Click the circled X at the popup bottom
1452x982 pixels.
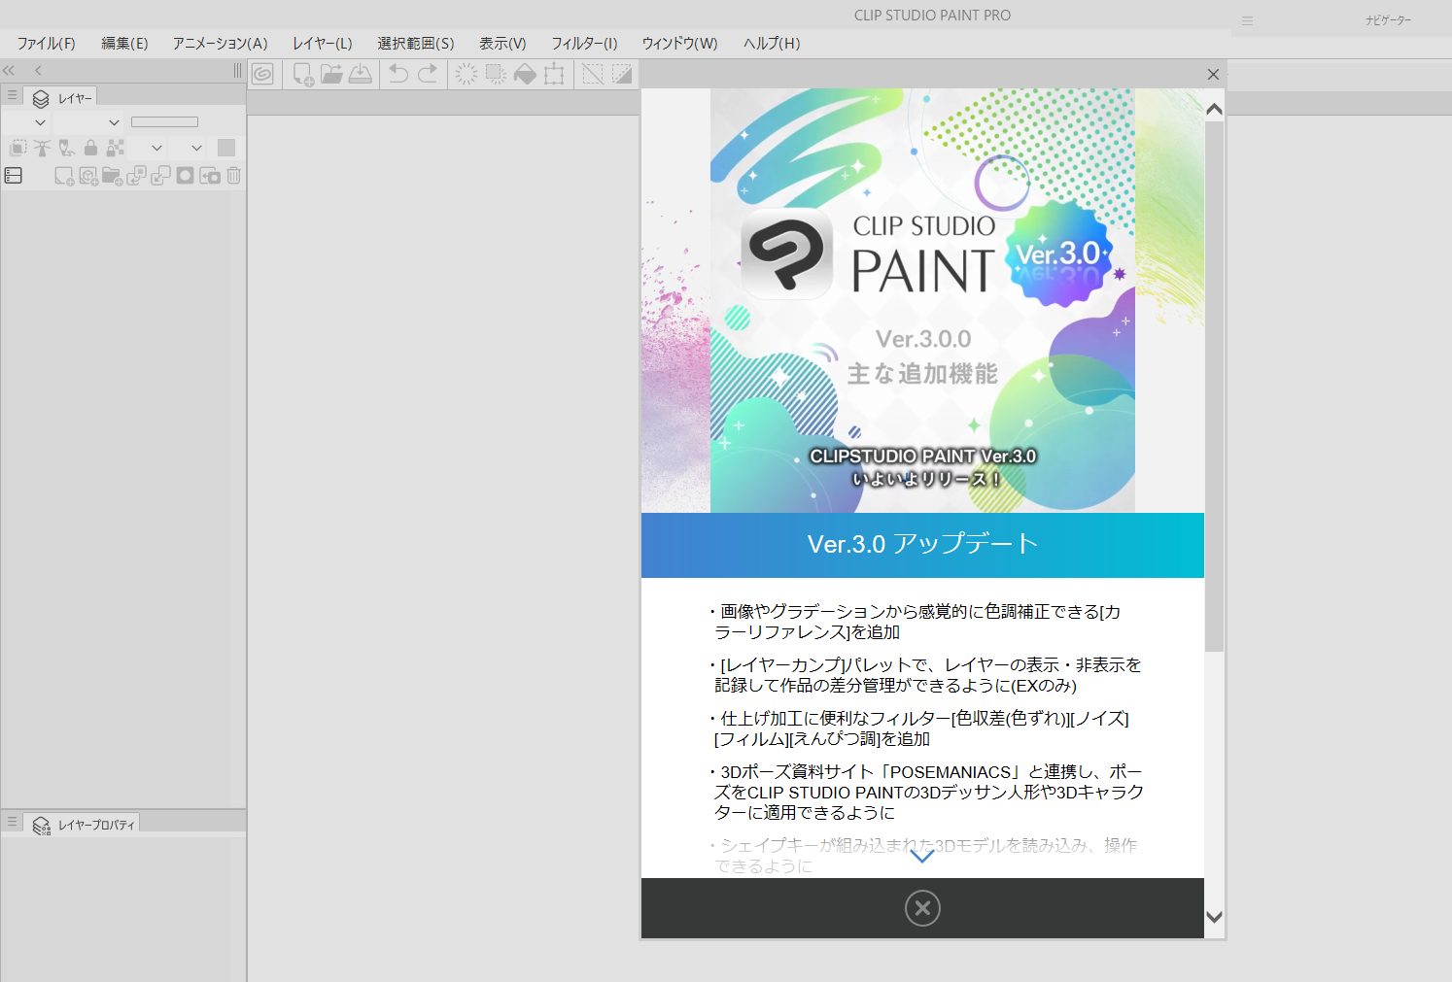pyautogui.click(x=921, y=908)
